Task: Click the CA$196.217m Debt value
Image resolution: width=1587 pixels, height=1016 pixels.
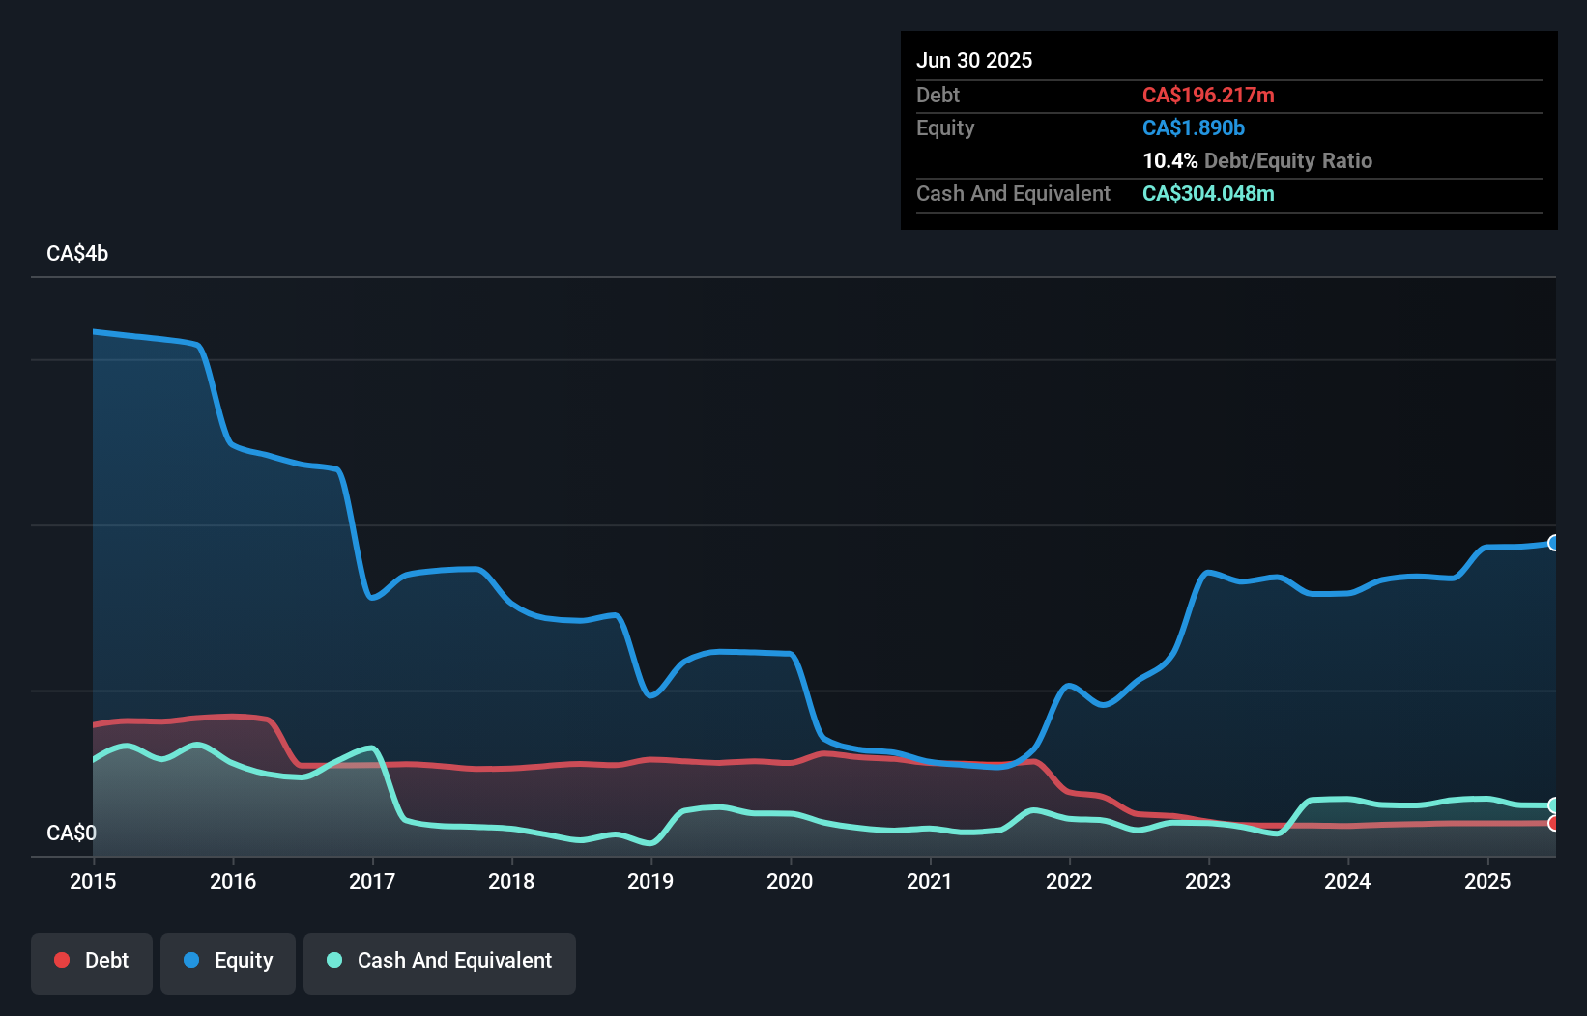Action: pyautogui.click(x=1209, y=95)
